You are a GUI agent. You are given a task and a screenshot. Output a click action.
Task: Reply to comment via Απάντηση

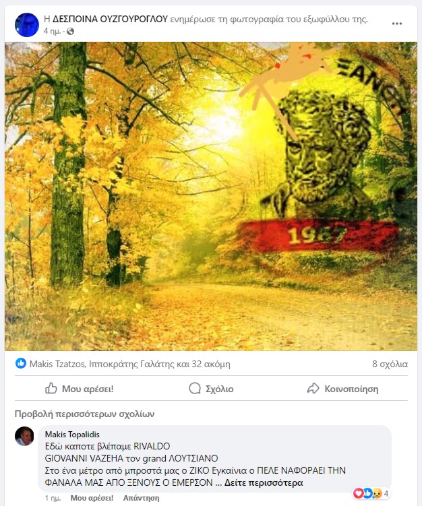point(141,498)
